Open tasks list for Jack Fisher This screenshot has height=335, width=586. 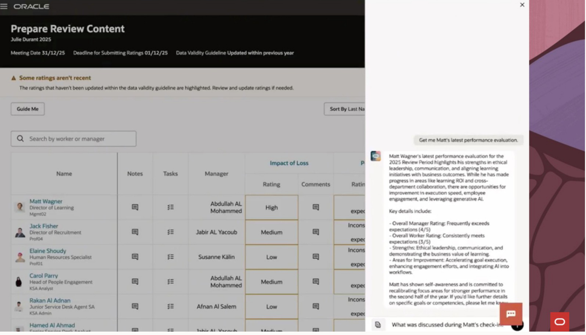(170, 232)
